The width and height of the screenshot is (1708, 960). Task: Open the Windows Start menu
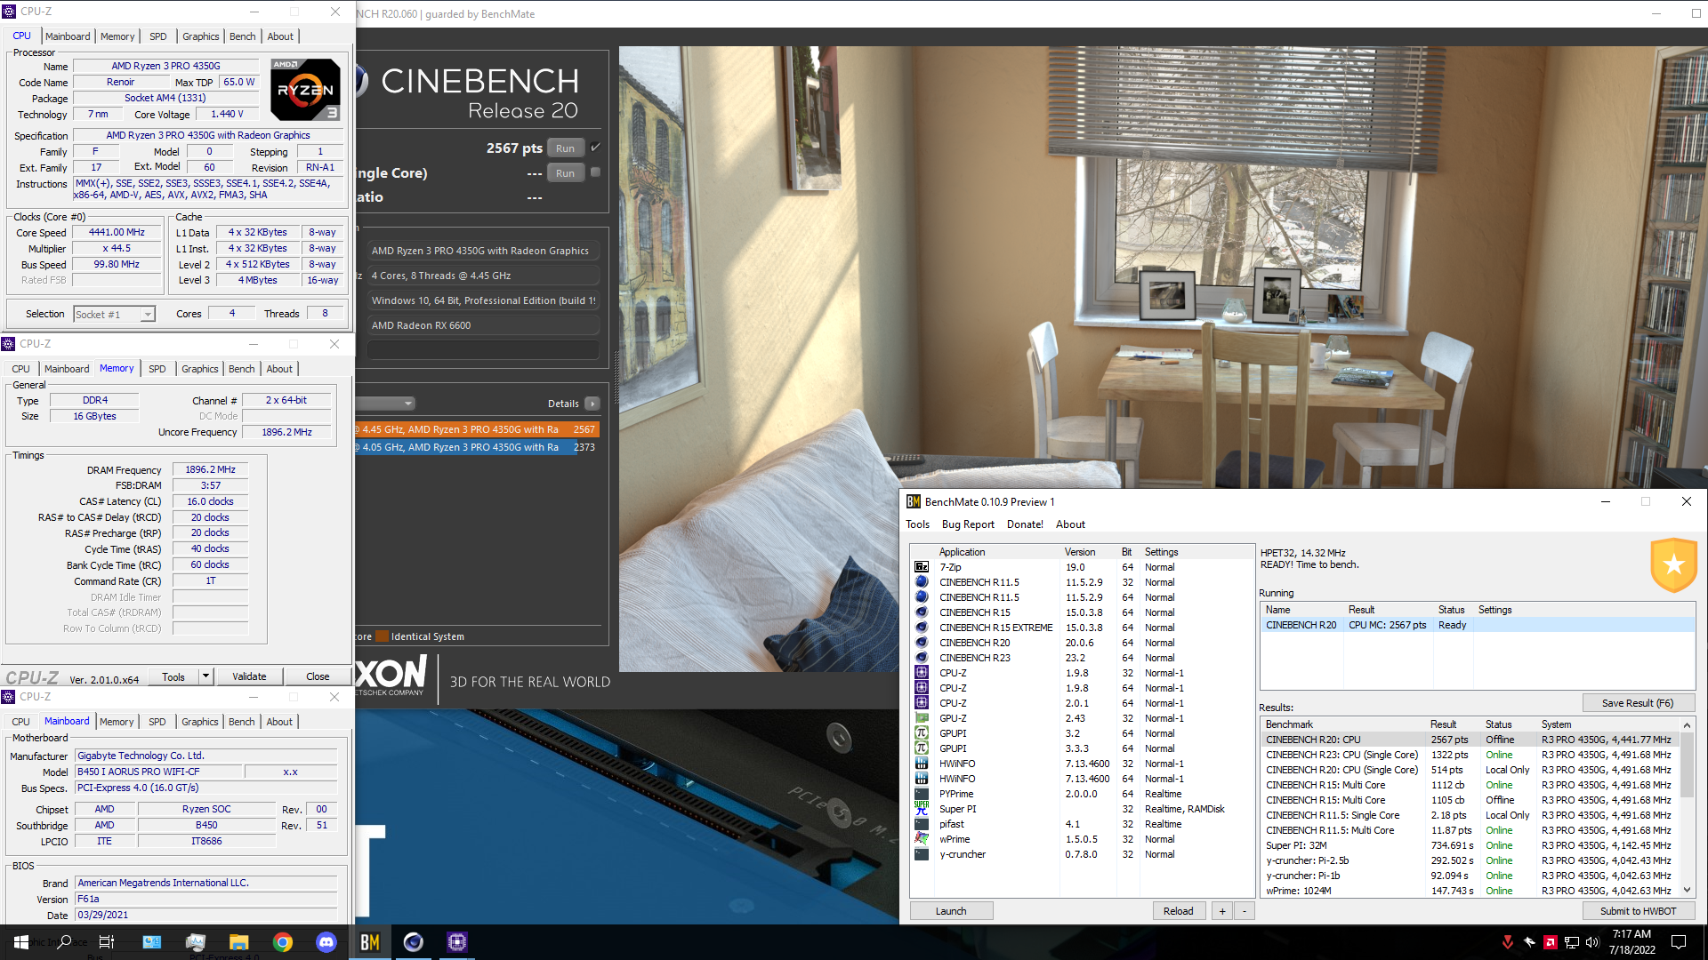[21, 942]
